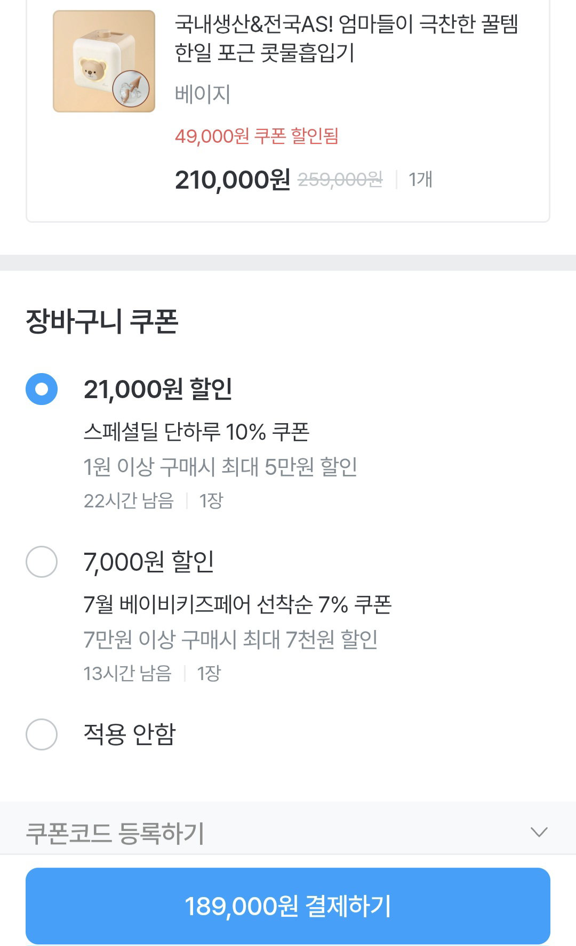This screenshot has width=576, height=946.
Task: Choose the 적용 안함 radio option
Action: point(42,734)
